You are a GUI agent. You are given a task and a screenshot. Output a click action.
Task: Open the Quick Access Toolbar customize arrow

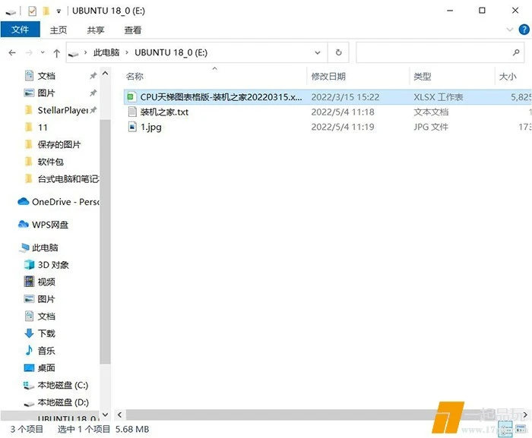click(59, 11)
